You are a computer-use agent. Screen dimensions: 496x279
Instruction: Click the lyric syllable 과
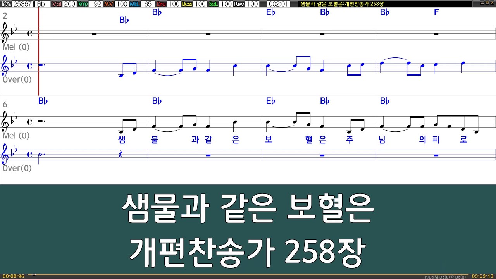tap(195, 139)
